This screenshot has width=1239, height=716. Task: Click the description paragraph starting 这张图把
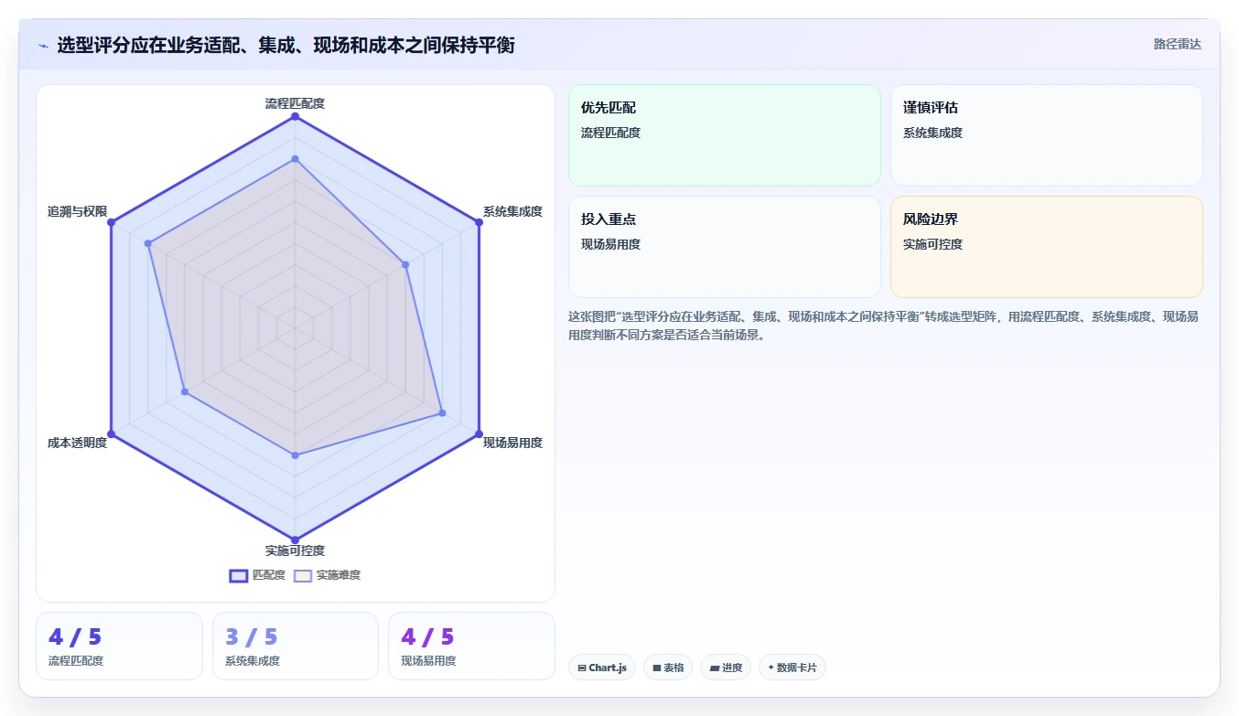[x=883, y=326]
